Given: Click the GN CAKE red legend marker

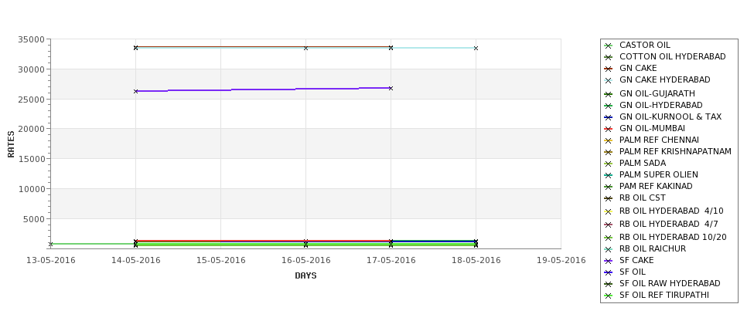Looking at the screenshot, I should tap(609, 69).
